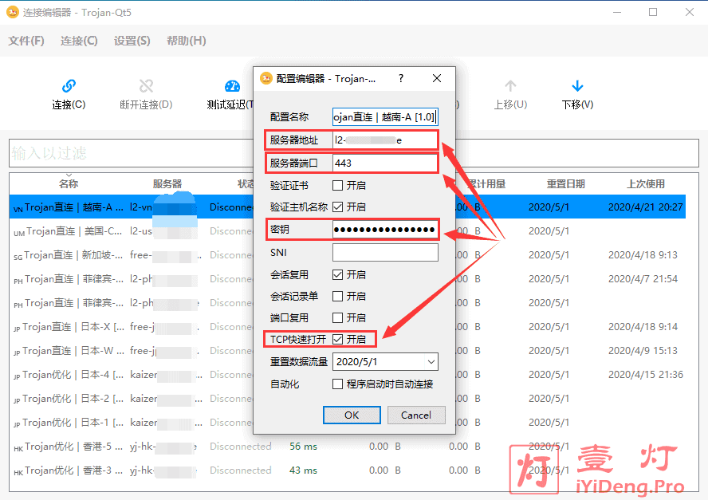Screen dimensions: 708x500
Task: Click the ? help button on the 配置编辑器 dialog
Action: click(x=401, y=79)
